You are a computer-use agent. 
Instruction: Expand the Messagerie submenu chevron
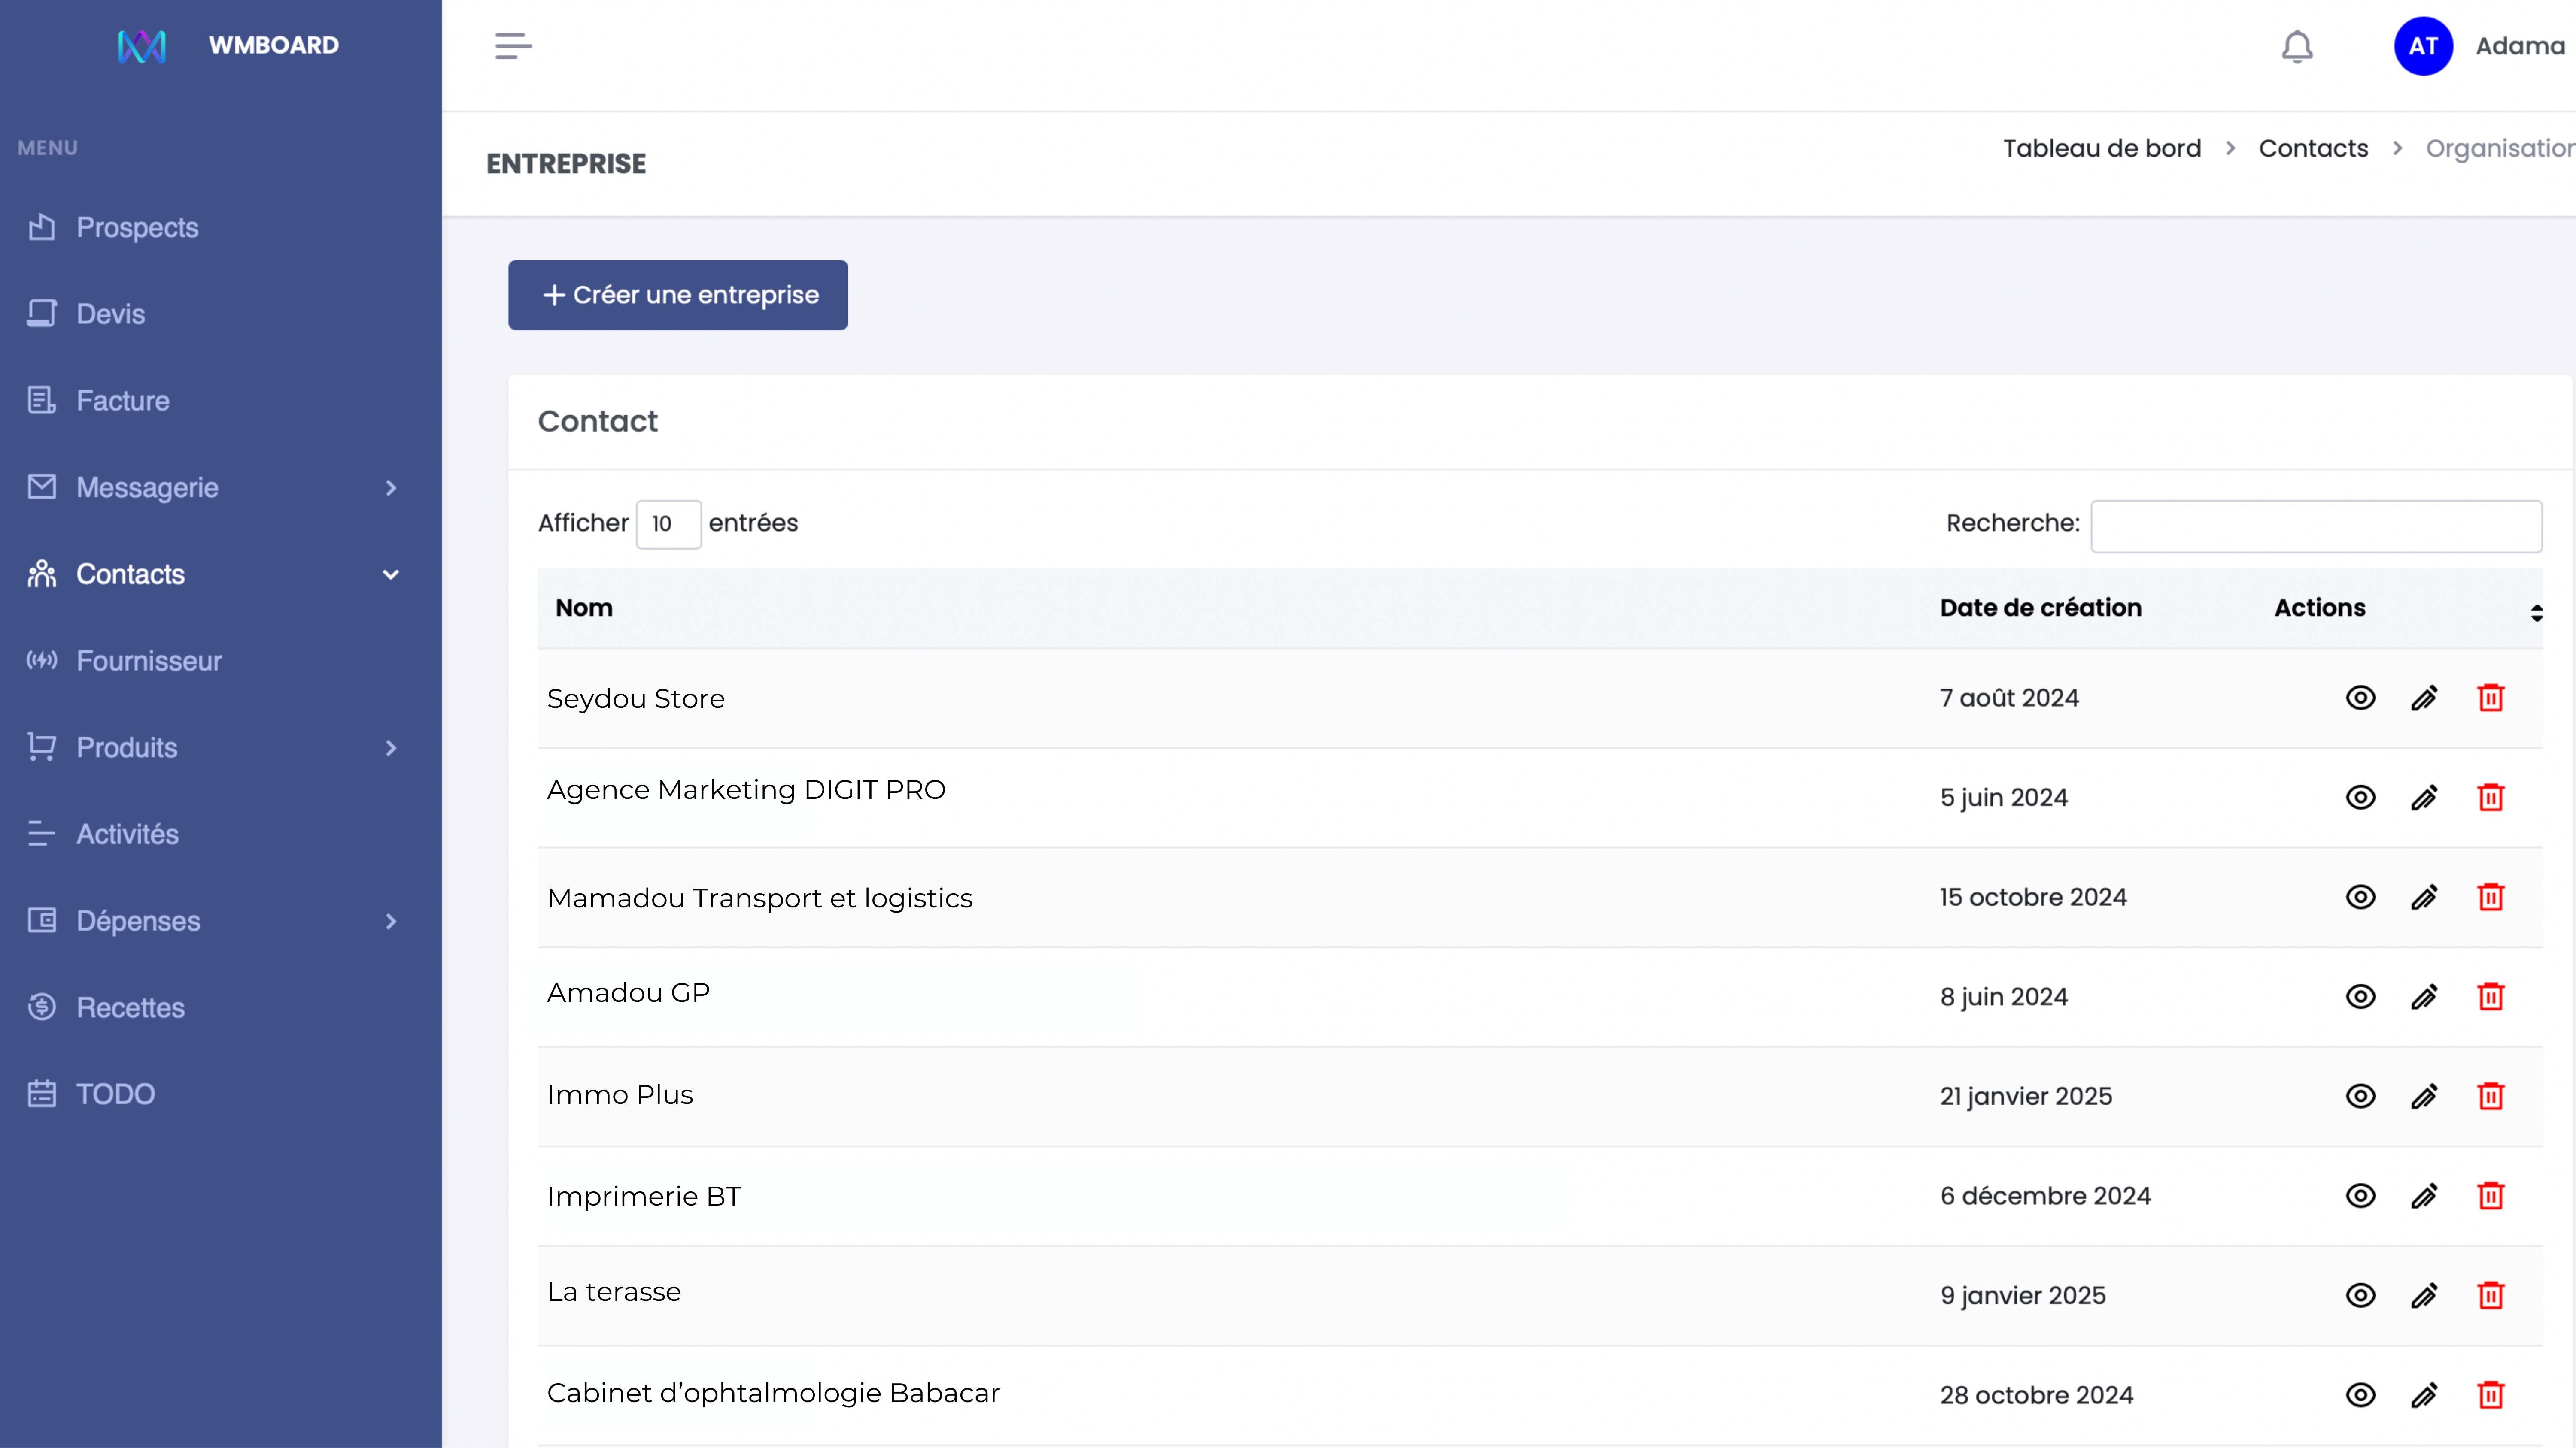pyautogui.click(x=391, y=488)
